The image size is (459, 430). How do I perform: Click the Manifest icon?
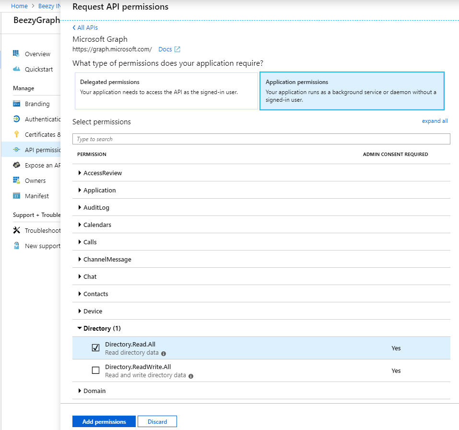coord(16,196)
